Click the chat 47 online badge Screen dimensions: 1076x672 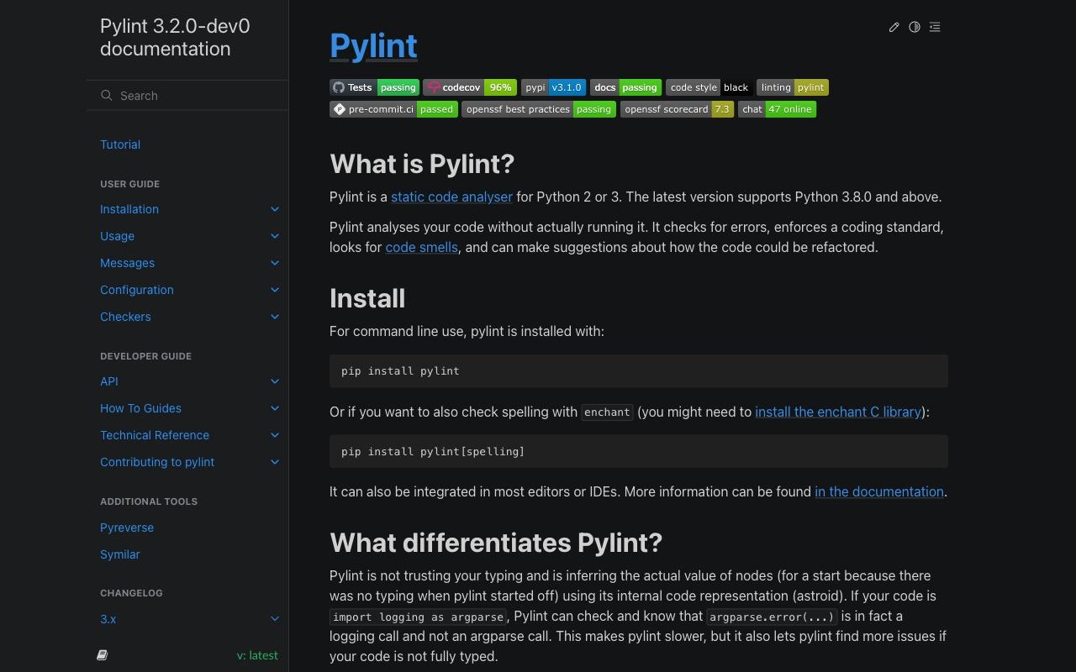(x=777, y=109)
